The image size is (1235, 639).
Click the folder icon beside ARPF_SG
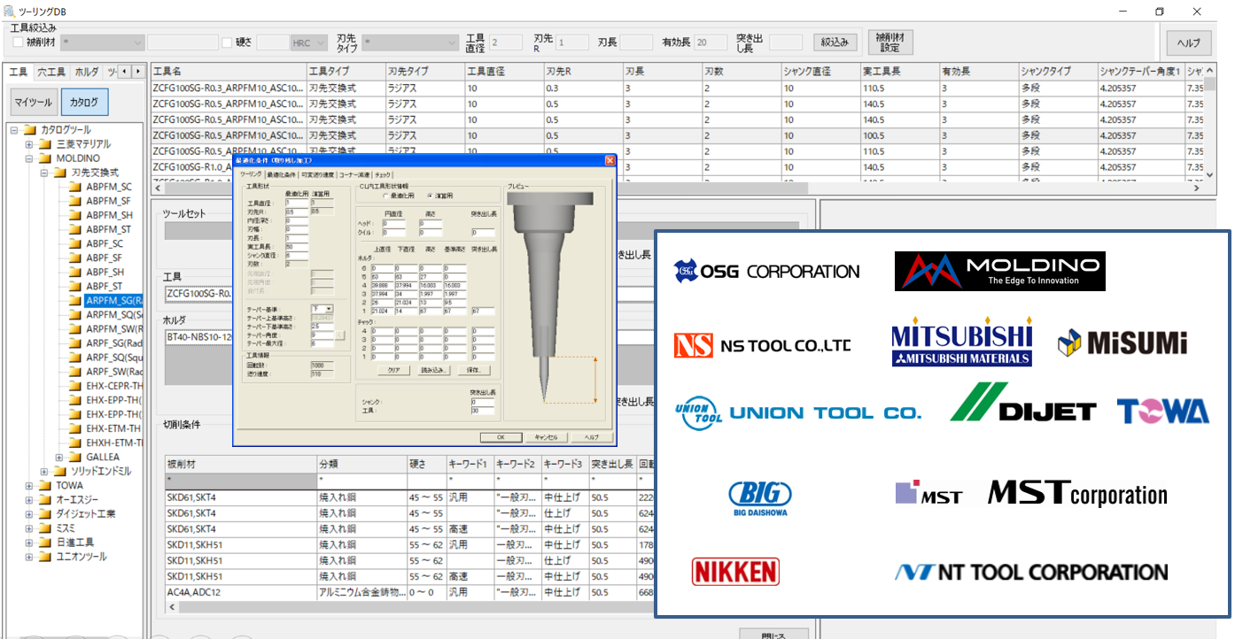pos(75,343)
